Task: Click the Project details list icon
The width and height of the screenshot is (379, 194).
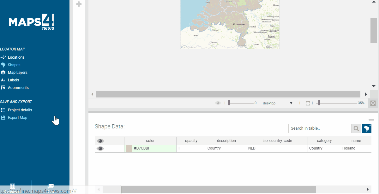Action: tap(3, 110)
